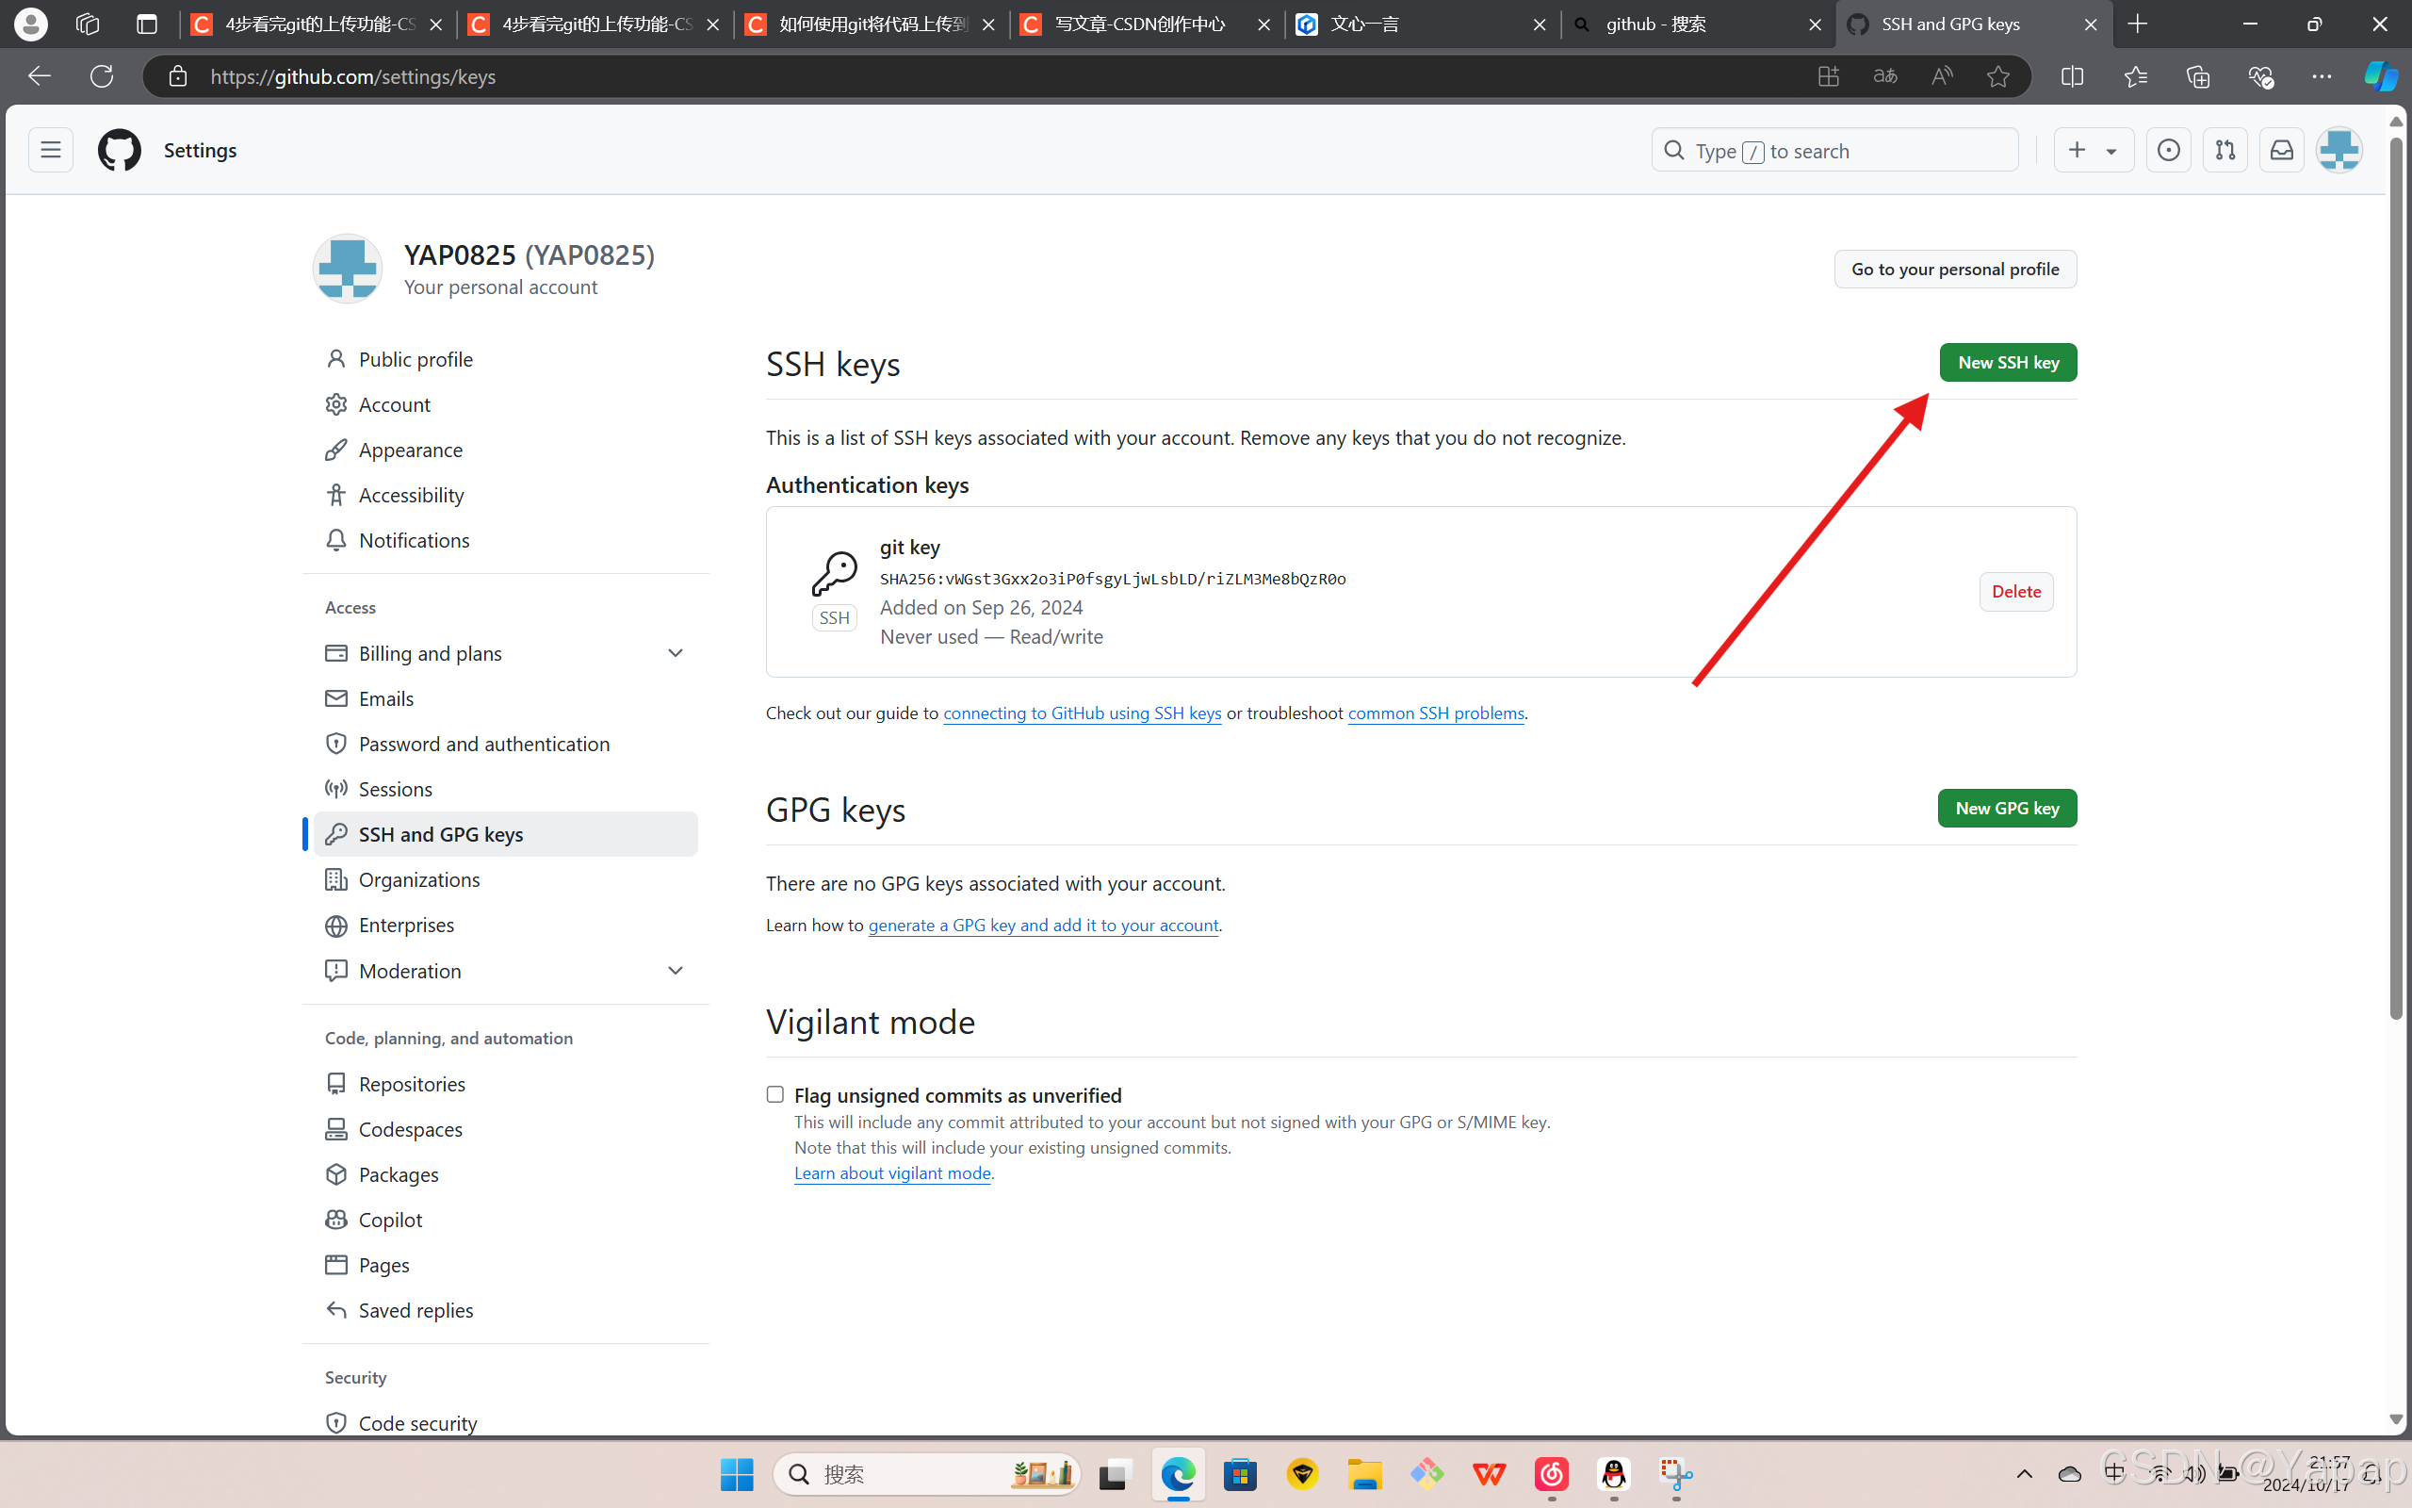The height and width of the screenshot is (1508, 2412).
Task: Open connecting to GitHub using SSH keys link
Action: click(1082, 713)
